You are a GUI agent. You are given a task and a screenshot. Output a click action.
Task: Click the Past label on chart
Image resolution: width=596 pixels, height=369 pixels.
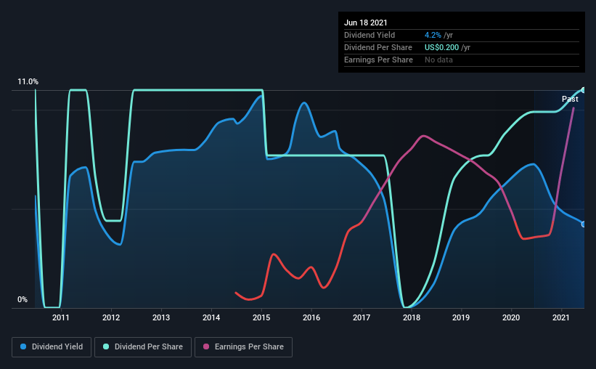[570, 99]
